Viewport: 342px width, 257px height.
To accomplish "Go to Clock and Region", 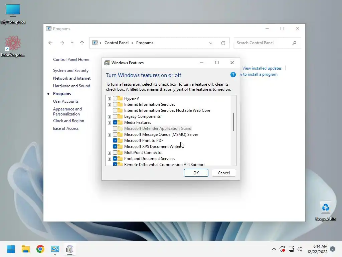I will pos(68,121).
